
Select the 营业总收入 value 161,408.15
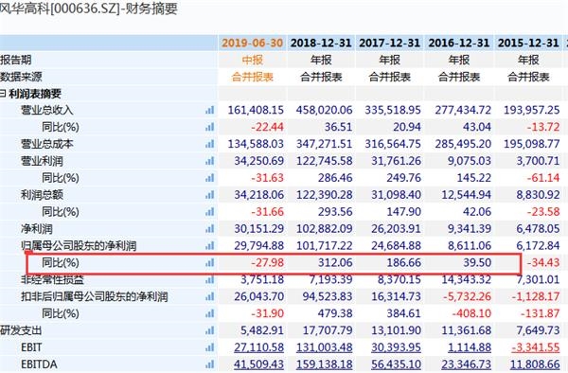(256, 110)
